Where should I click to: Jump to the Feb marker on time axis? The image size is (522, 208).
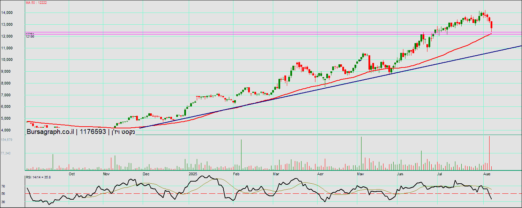tap(236, 174)
